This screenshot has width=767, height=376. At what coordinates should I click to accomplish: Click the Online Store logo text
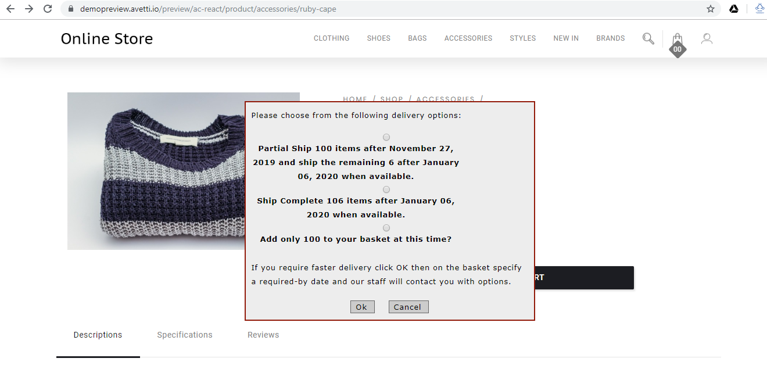point(107,39)
